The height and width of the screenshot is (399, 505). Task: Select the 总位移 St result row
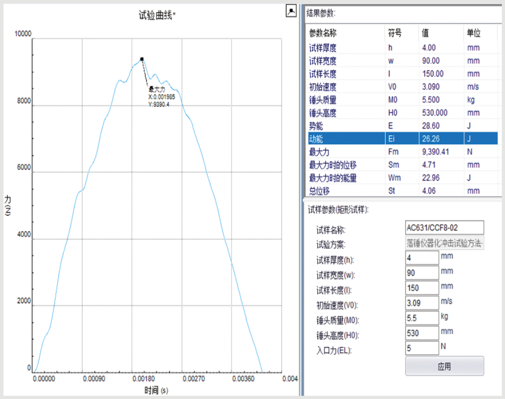point(403,191)
